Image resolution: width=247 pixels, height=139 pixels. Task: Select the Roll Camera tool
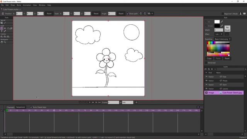coord(8,37)
